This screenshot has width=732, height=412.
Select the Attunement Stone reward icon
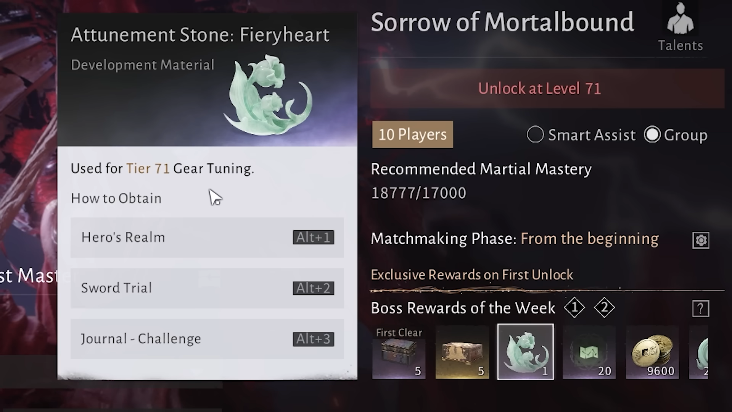click(x=526, y=352)
